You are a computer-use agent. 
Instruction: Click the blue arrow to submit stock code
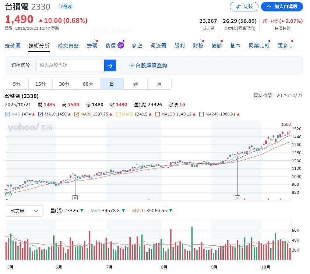(x=109, y=65)
